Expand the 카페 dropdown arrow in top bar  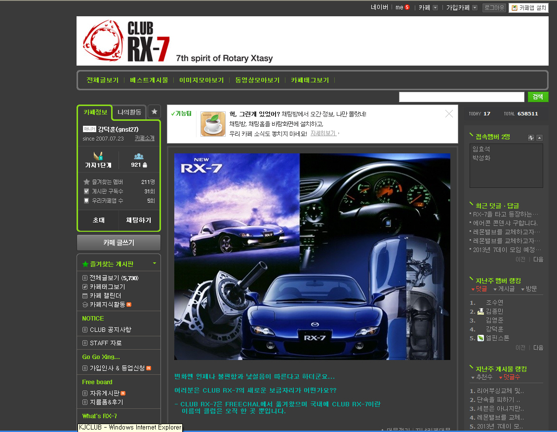click(435, 8)
